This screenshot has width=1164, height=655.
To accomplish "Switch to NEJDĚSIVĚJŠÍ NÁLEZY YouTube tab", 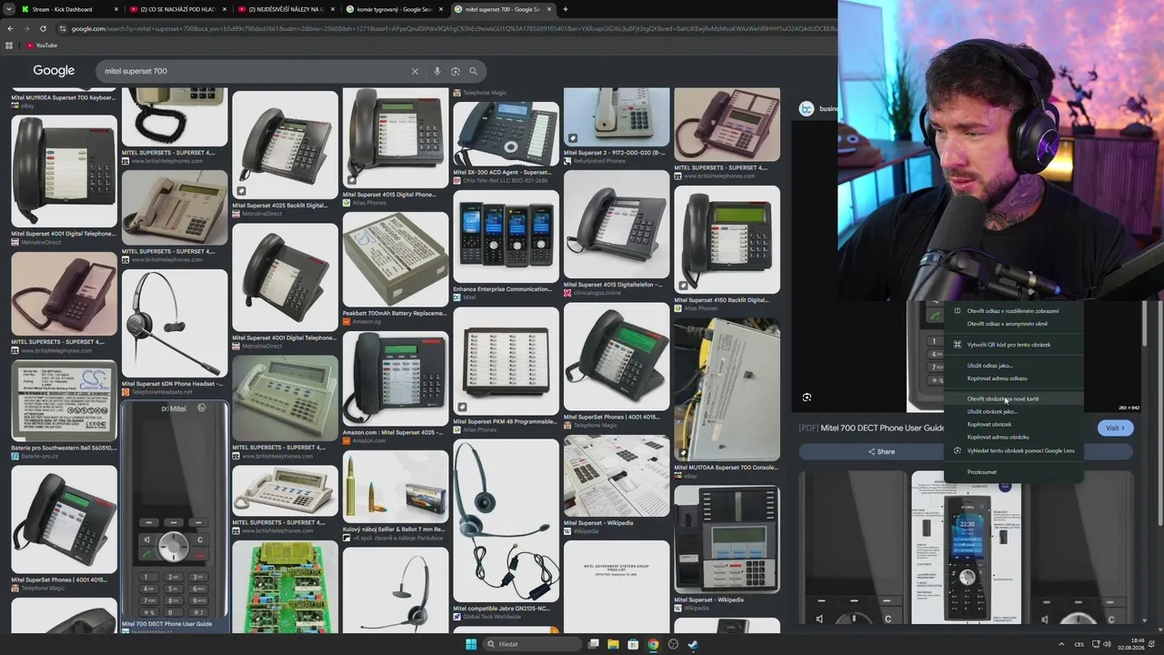I will click(x=287, y=9).
